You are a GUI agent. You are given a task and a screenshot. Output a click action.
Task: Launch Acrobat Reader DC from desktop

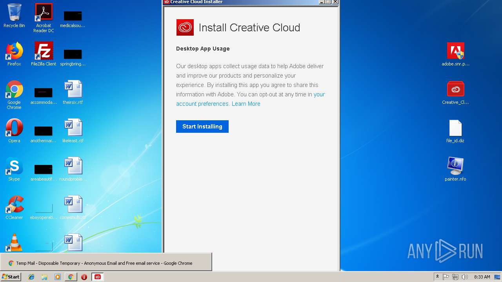pos(44,18)
